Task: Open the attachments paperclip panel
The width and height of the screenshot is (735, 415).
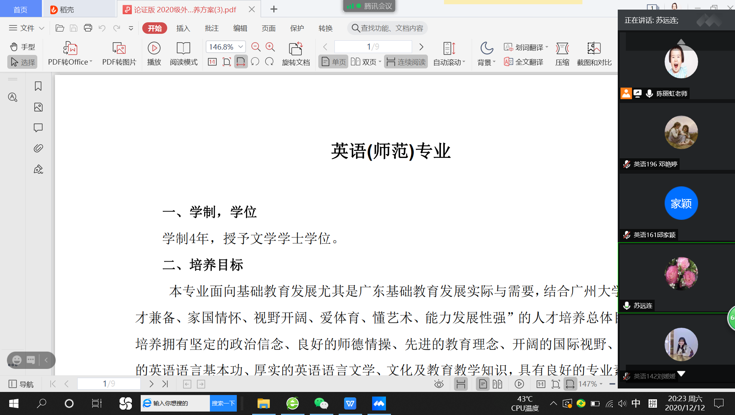Action: click(x=38, y=148)
